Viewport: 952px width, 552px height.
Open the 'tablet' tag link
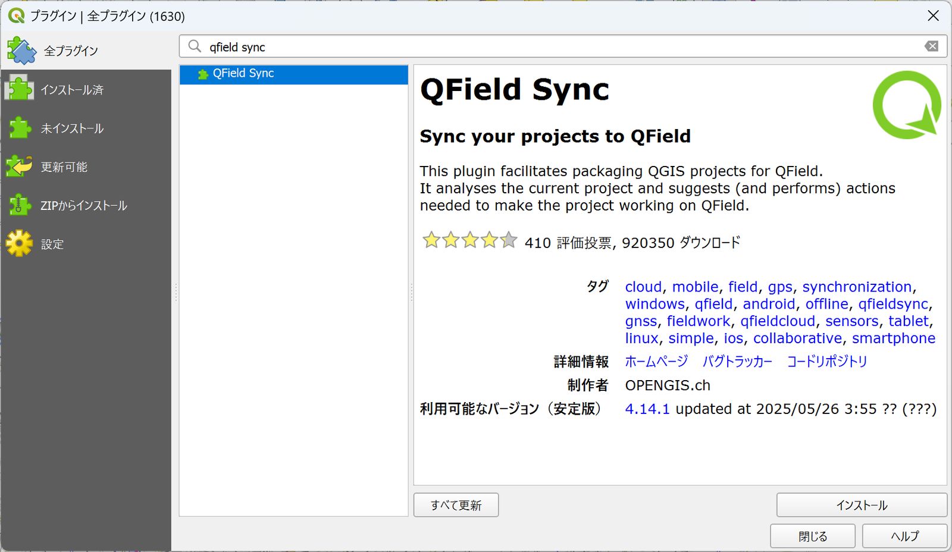[909, 321]
